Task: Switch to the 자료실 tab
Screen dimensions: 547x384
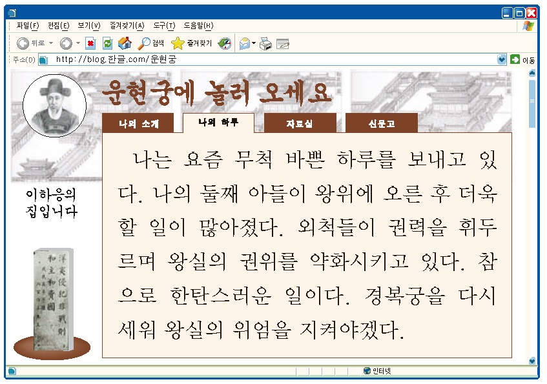Action: [x=300, y=123]
